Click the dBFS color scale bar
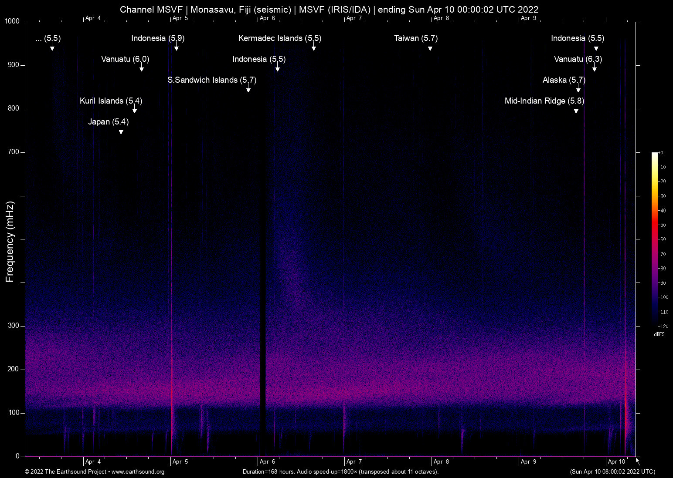 click(655, 239)
